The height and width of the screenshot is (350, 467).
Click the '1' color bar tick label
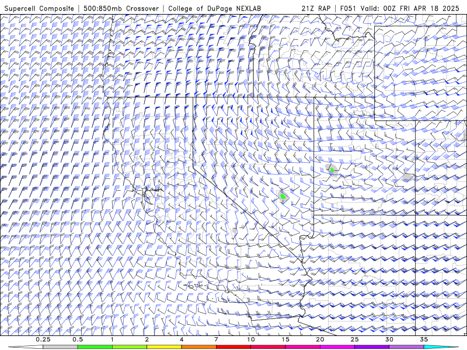click(112, 339)
